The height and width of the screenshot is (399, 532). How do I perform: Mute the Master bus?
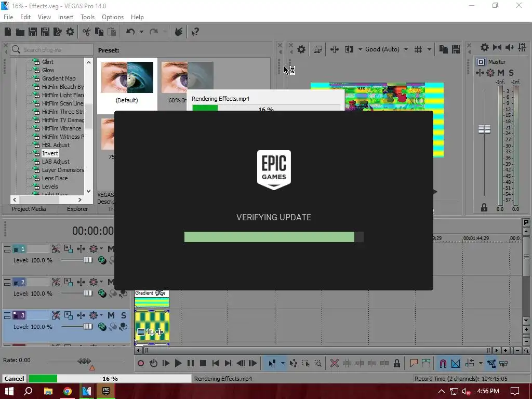coord(501,73)
